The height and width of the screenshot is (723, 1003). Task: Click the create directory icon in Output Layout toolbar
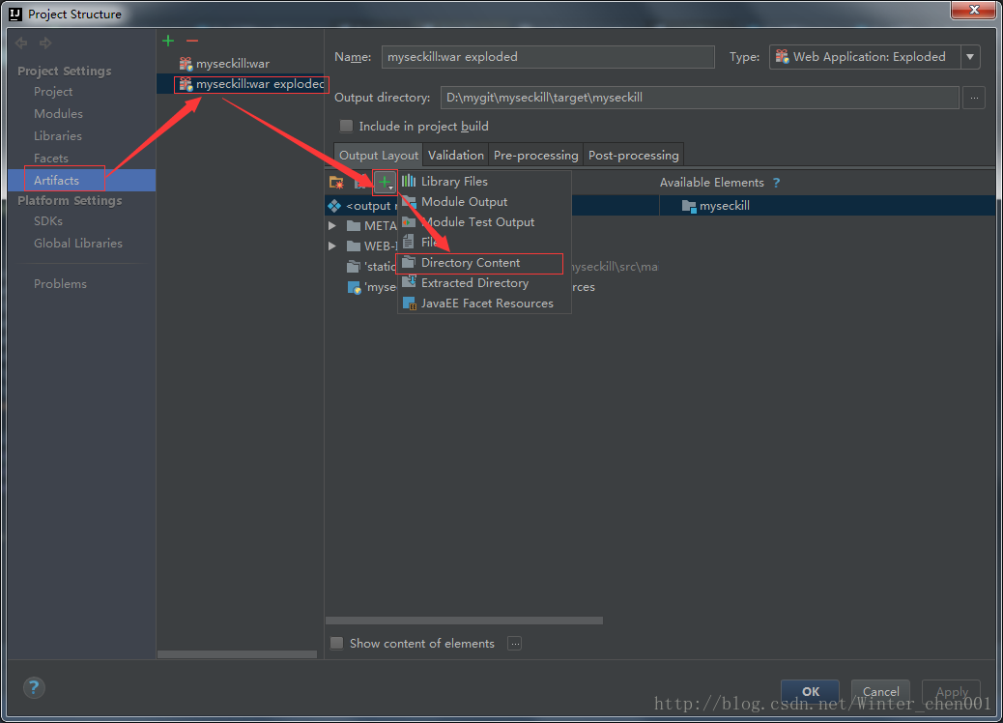pos(336,183)
